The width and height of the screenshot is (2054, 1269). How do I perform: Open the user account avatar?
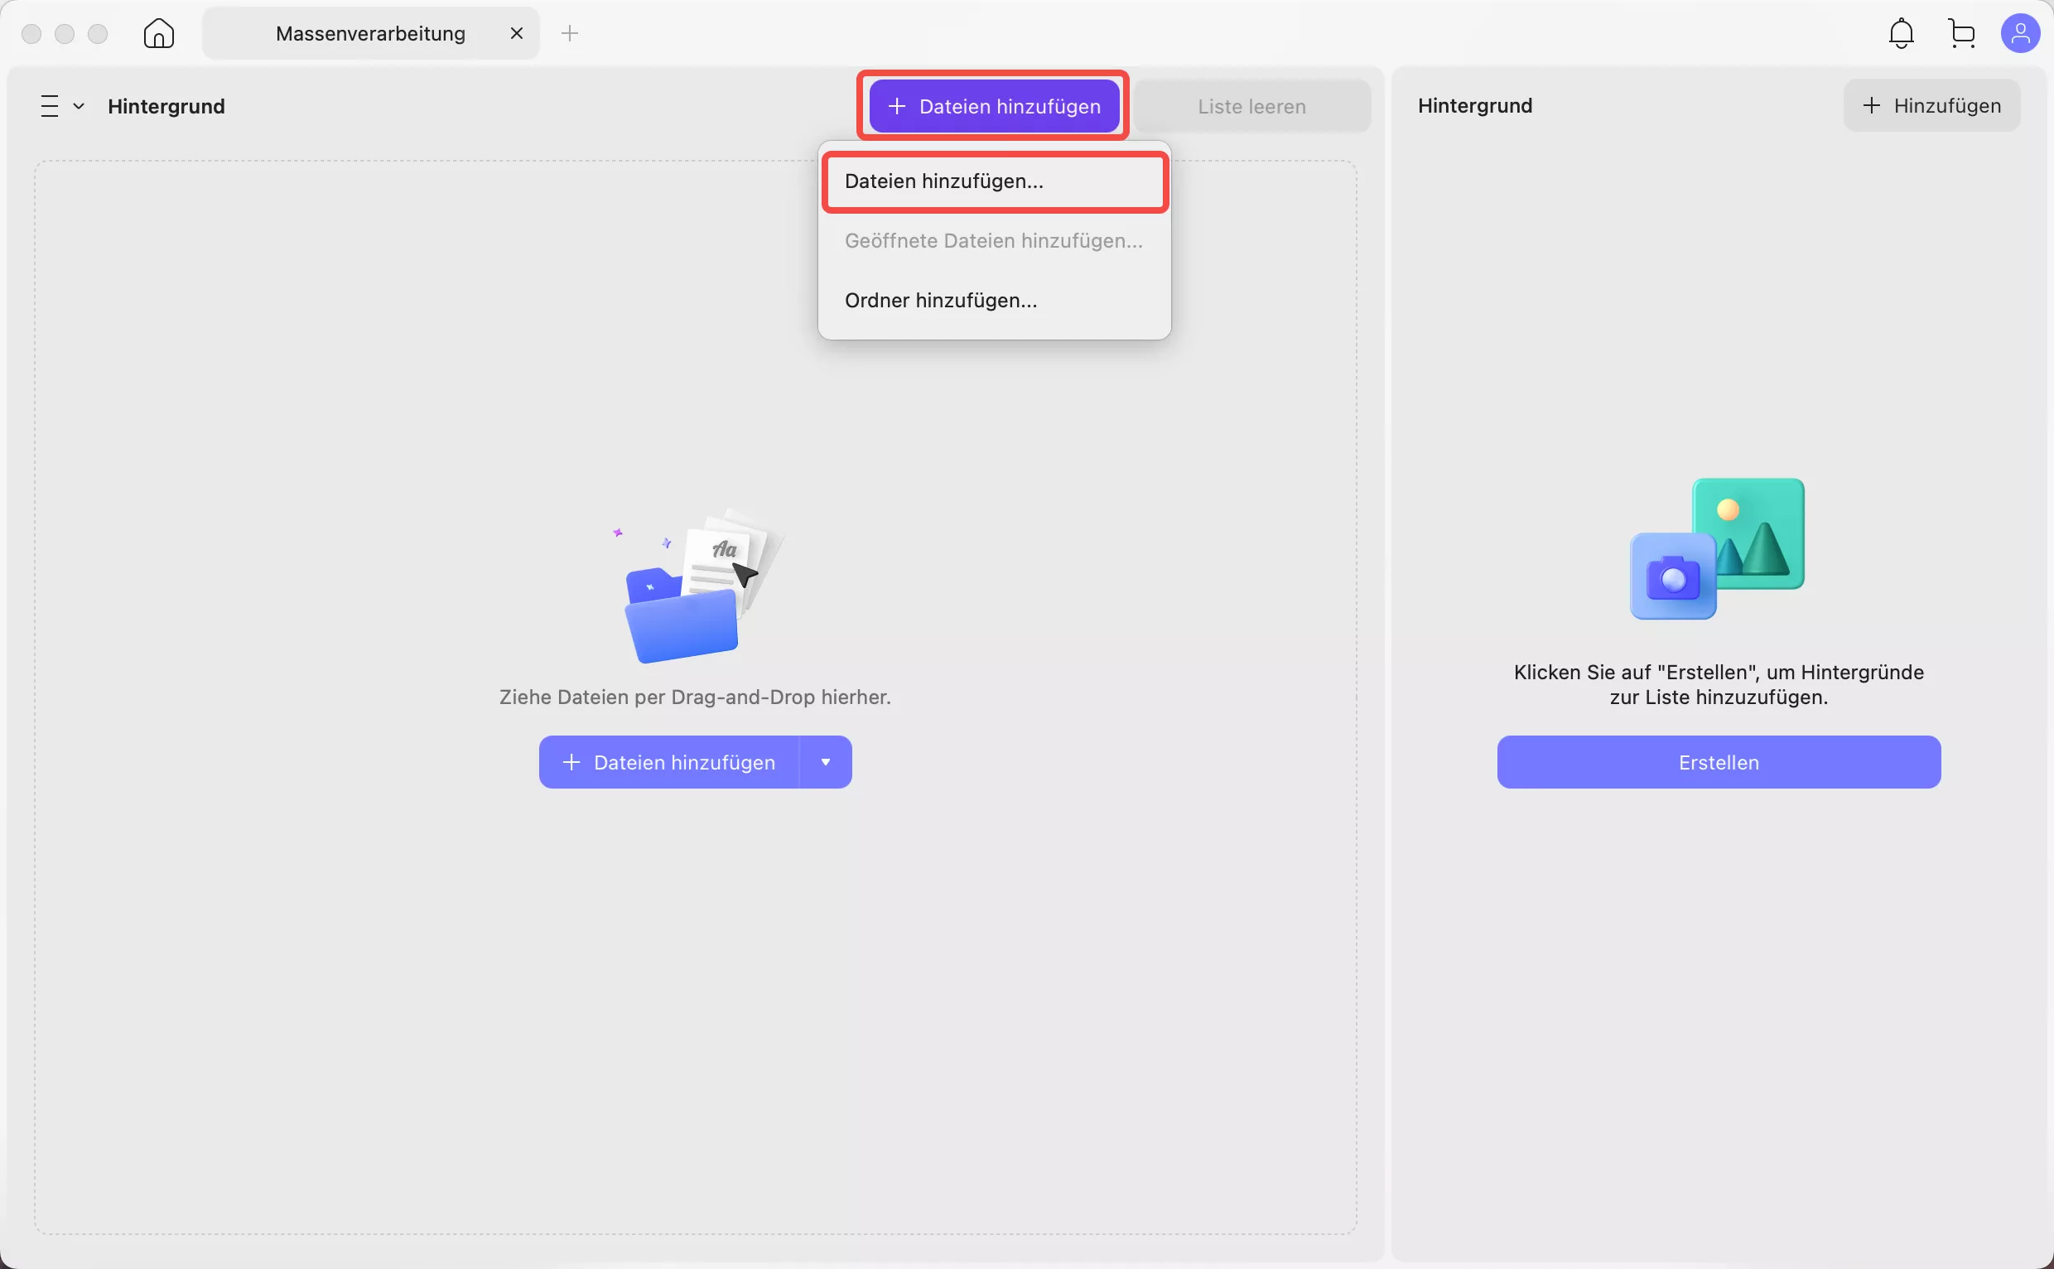coord(2019,34)
